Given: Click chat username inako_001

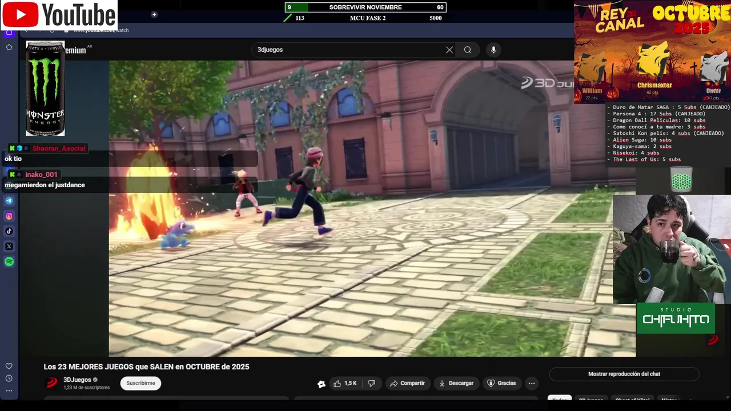Looking at the screenshot, I should [41, 175].
